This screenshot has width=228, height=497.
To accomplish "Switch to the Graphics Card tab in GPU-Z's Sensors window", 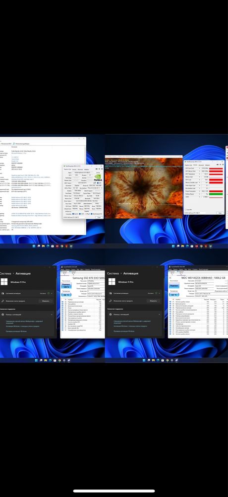I will pos(188,165).
